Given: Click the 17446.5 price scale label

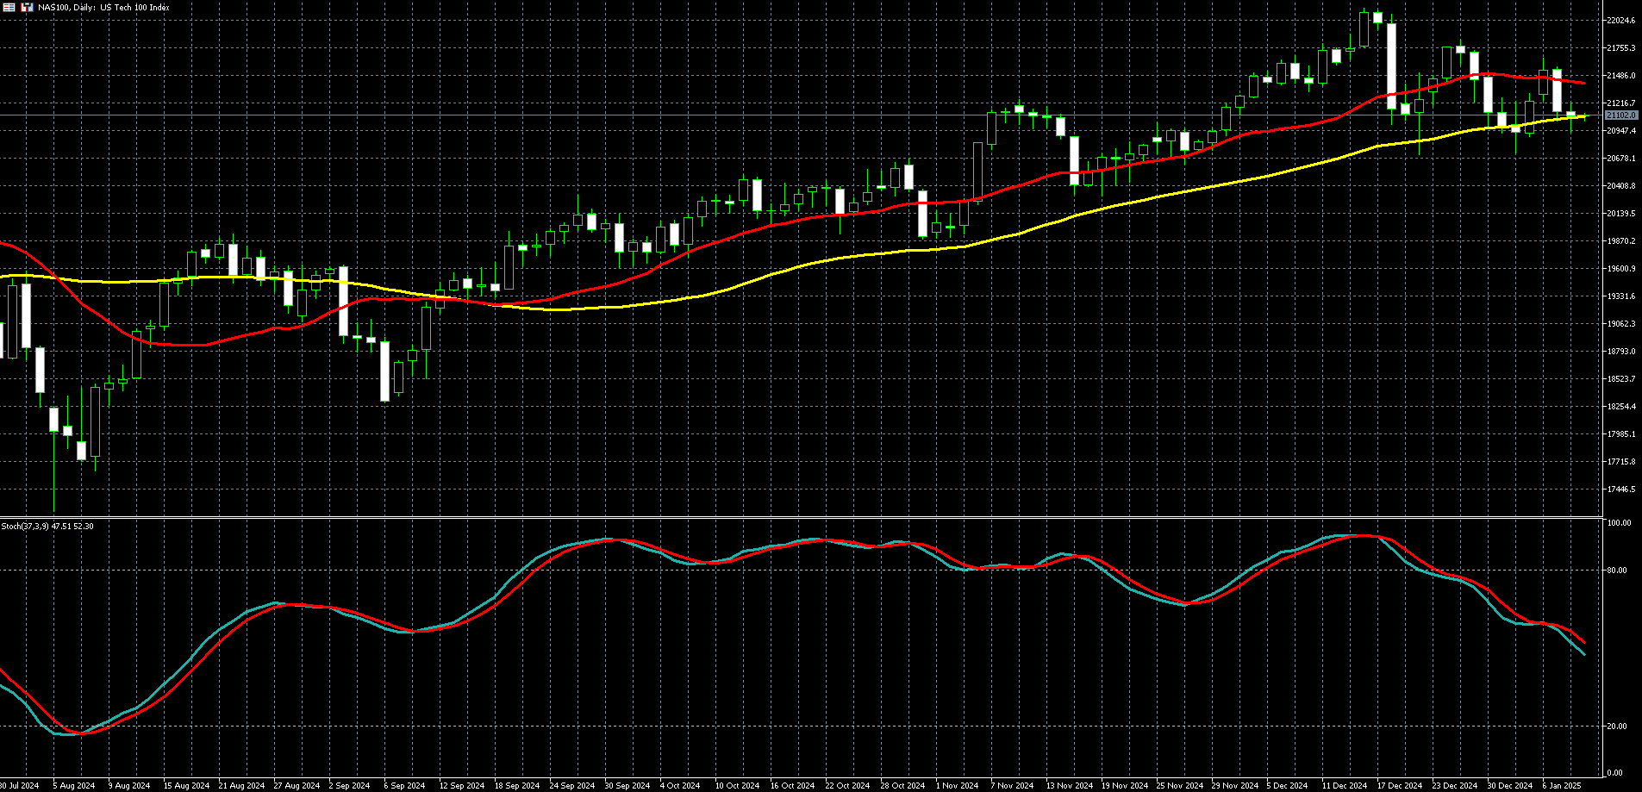Looking at the screenshot, I should coord(1621,490).
